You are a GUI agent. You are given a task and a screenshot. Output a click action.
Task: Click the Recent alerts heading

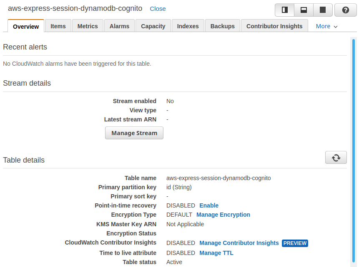(25, 47)
